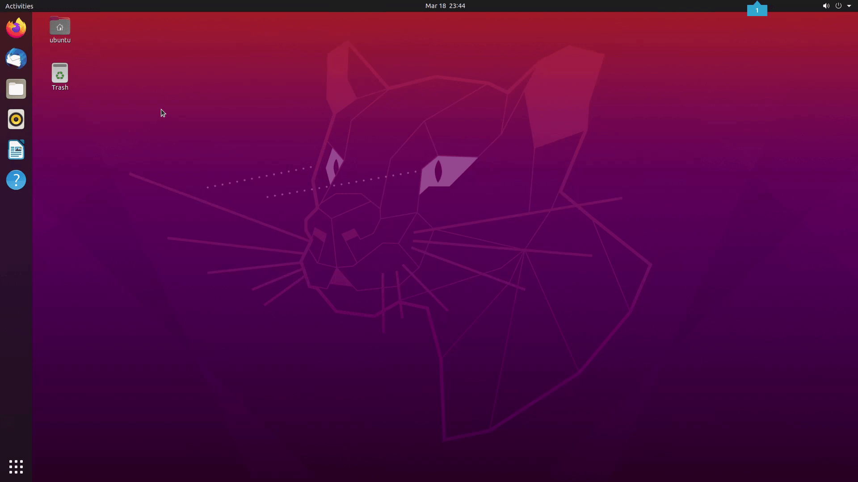Click the power status icon in the top bar

[839, 6]
